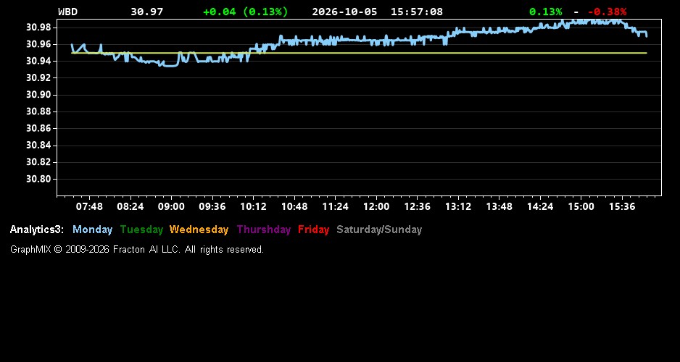The width and height of the screenshot is (680, 362).
Task: Select the Thurshday legend link
Action: (264, 230)
